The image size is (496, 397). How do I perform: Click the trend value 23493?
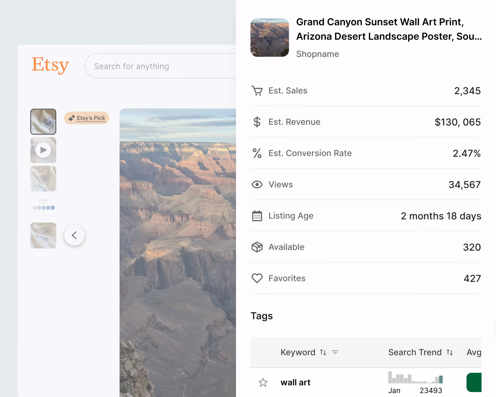431,391
